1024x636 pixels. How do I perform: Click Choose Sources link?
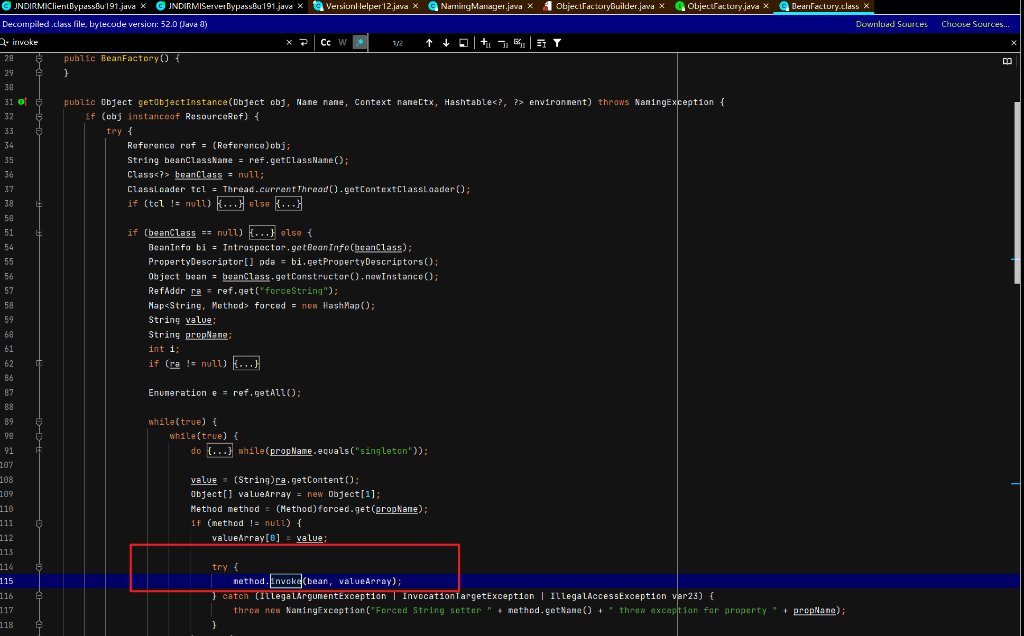point(975,24)
